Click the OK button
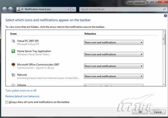 coord(140,112)
